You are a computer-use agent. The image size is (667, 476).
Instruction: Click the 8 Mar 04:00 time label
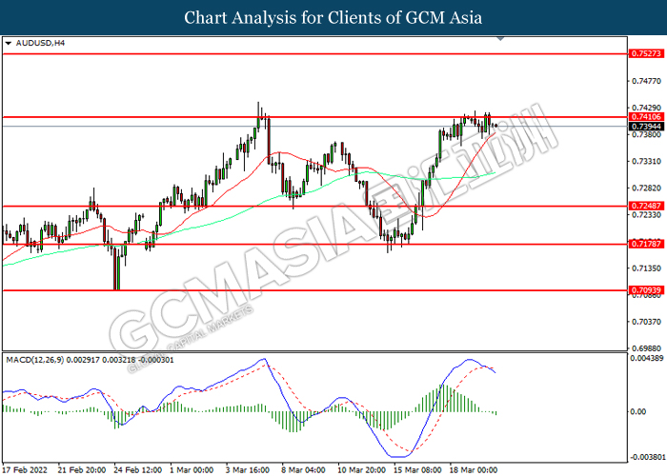coord(304,470)
